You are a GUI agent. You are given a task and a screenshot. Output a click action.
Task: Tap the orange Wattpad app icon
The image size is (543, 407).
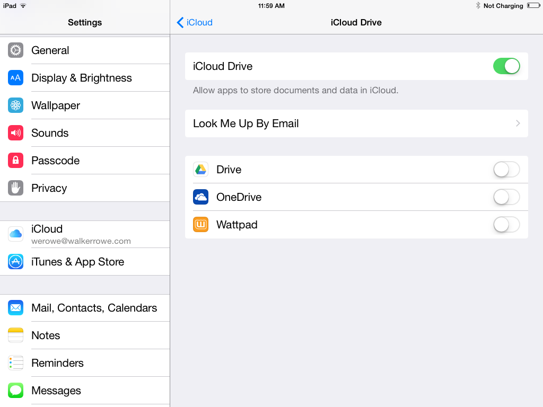200,225
